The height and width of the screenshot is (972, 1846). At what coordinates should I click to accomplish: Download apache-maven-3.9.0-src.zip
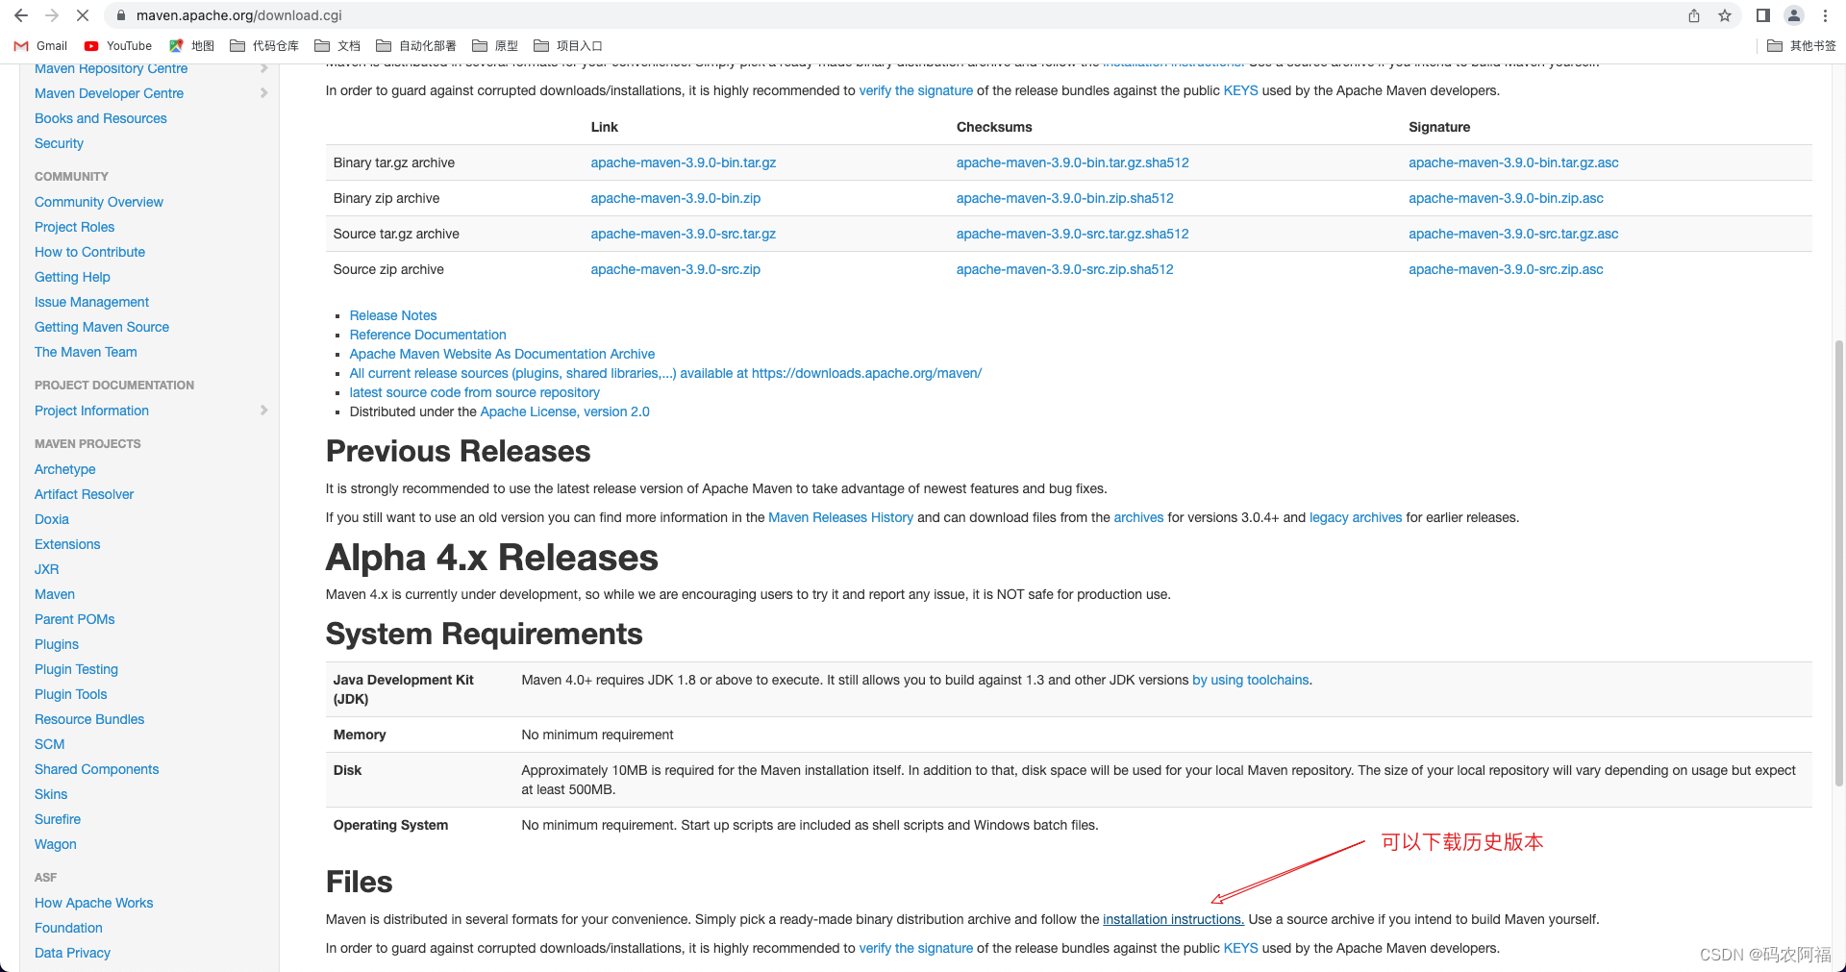click(x=675, y=269)
